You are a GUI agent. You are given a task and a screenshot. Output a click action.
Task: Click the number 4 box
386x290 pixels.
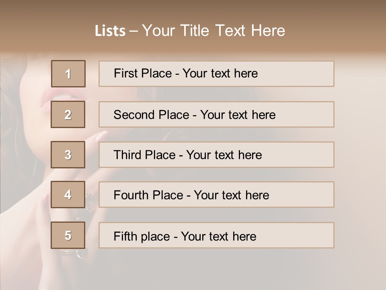[x=68, y=195]
